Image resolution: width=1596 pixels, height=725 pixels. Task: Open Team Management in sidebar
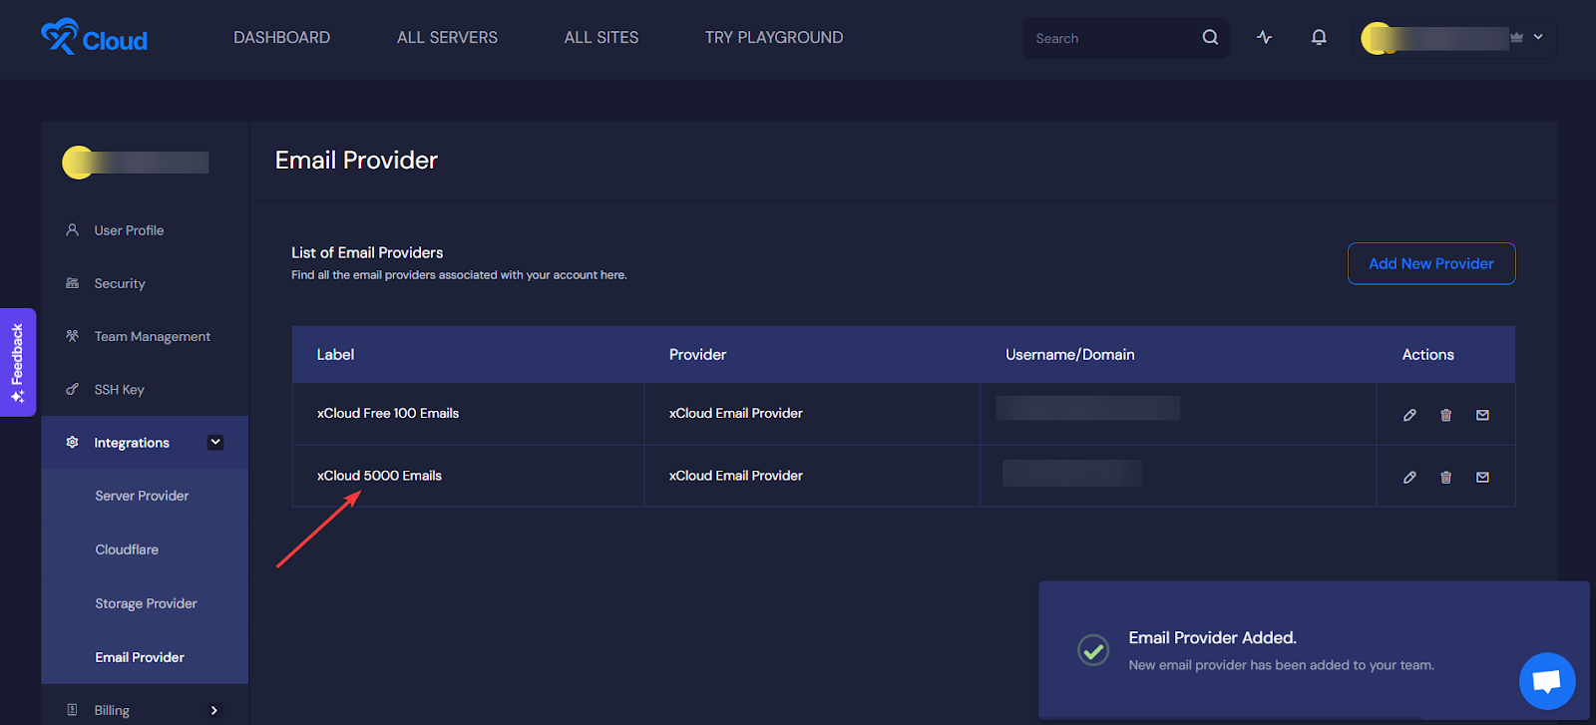click(x=153, y=336)
